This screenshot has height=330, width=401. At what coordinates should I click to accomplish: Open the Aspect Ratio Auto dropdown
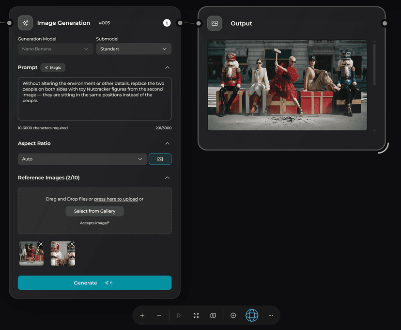82,159
